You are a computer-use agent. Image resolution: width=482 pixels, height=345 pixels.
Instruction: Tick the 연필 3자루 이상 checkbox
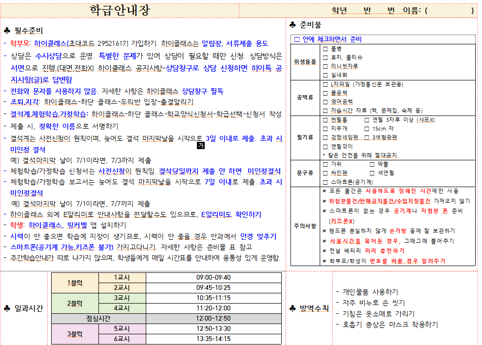366,120
